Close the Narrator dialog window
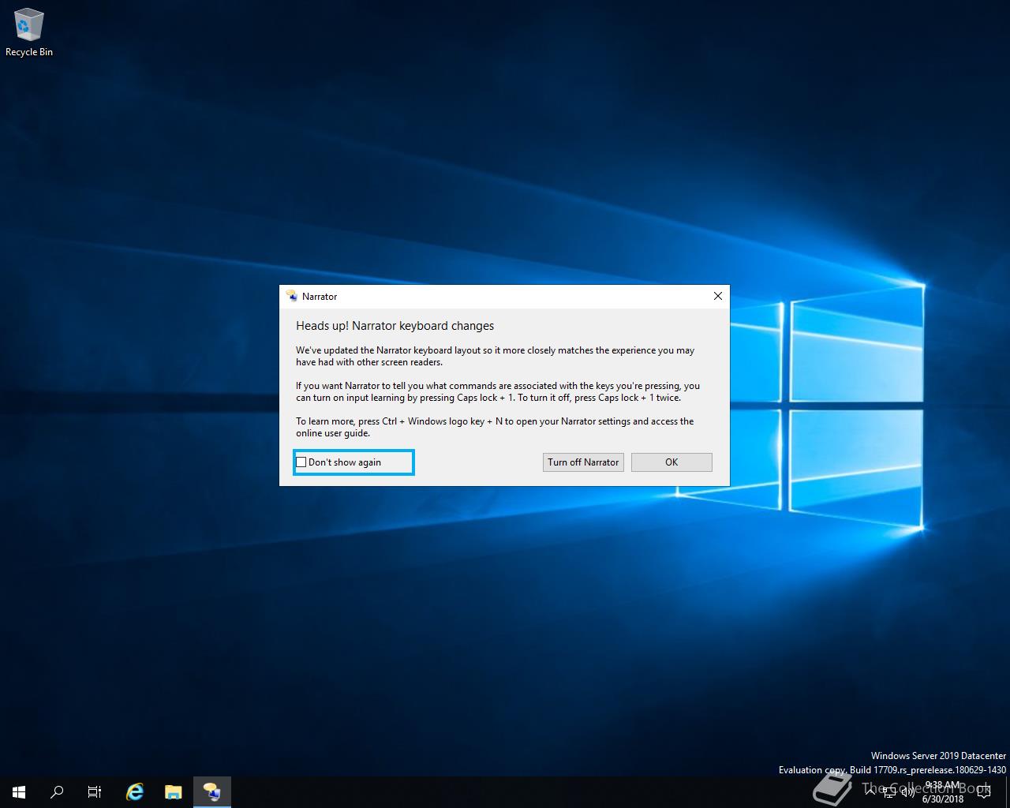1010x808 pixels. click(717, 296)
